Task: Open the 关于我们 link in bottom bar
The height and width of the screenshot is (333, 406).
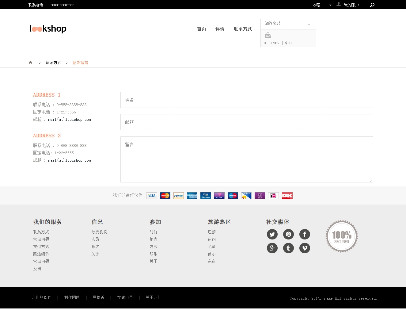Action: (x=154, y=297)
